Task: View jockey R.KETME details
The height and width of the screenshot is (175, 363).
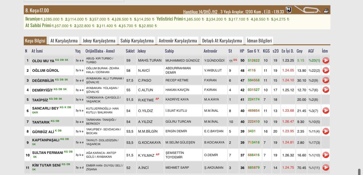Action: pos(146,100)
